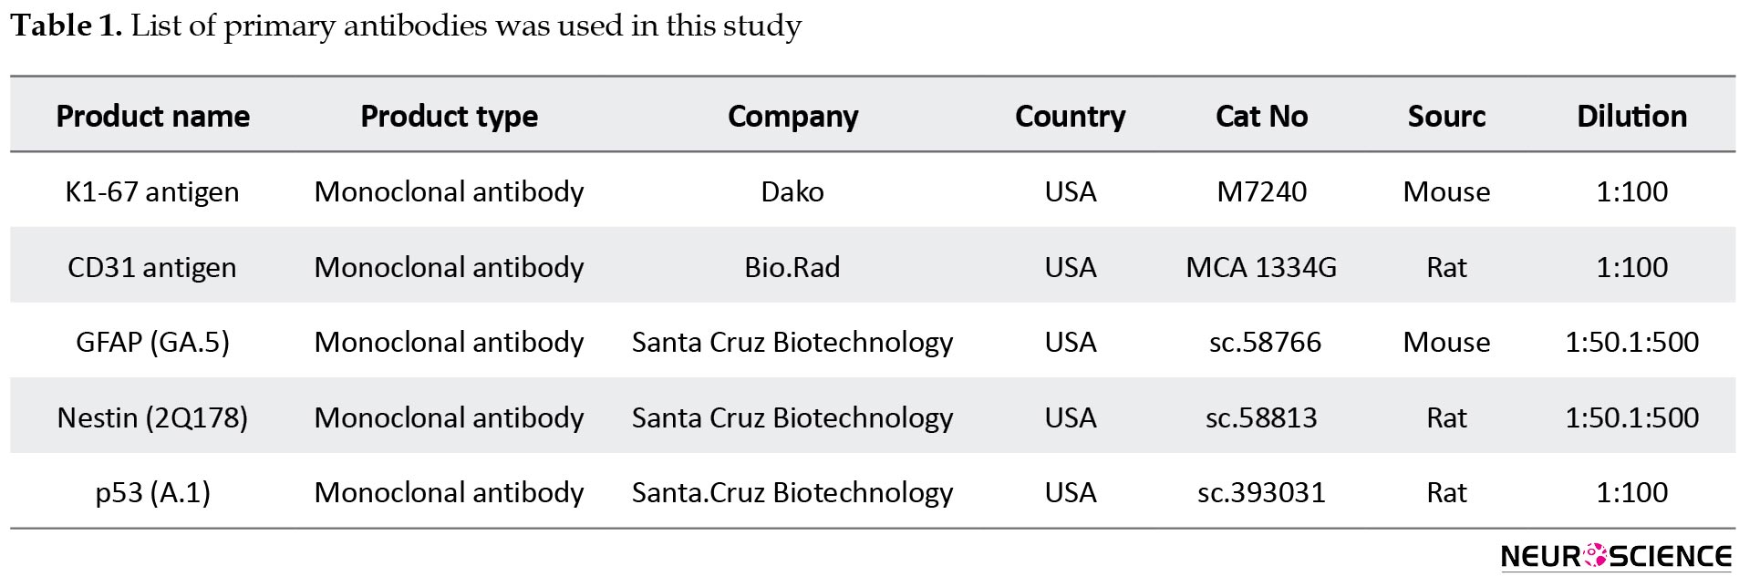Select the GFAP (GA.5) cell

tap(152, 342)
